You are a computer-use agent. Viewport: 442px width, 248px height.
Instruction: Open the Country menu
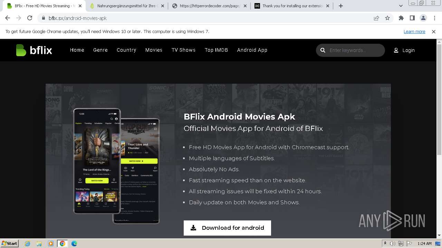[126, 50]
